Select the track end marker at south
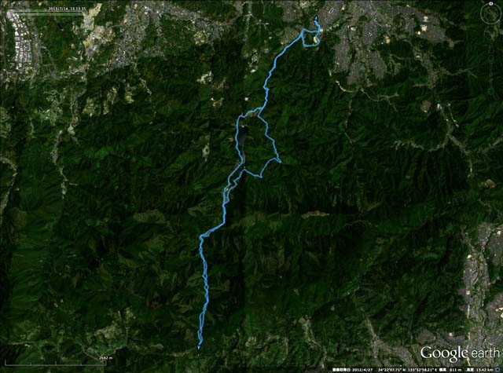This screenshot has width=503, height=373. (x=199, y=347)
